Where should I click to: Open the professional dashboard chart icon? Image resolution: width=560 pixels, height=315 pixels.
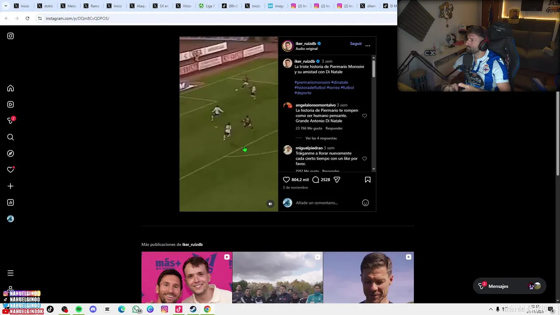click(x=10, y=203)
